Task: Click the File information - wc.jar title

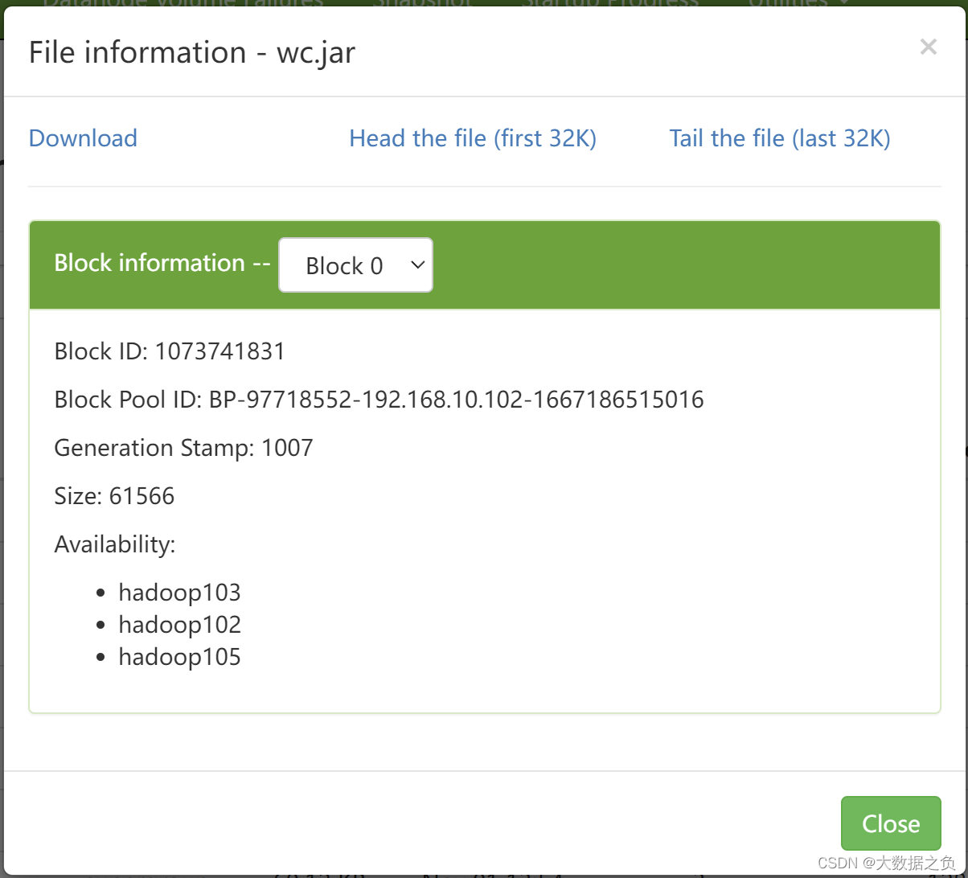Action: [192, 52]
